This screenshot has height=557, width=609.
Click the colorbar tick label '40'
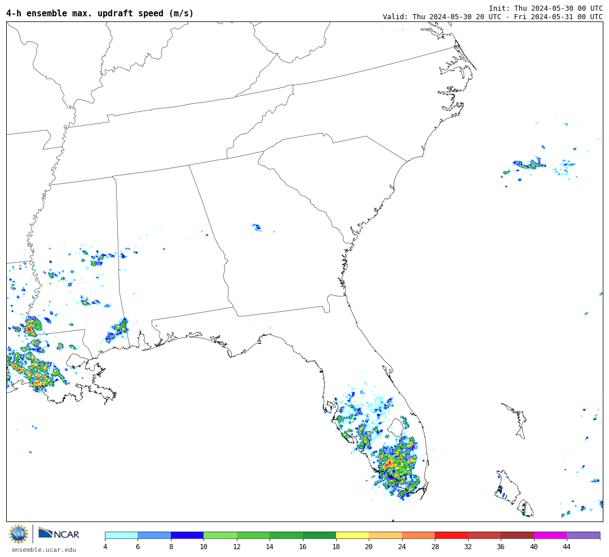click(534, 546)
